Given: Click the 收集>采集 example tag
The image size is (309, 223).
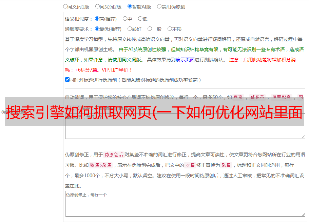Looking at the screenshot, I should coord(101,165).
